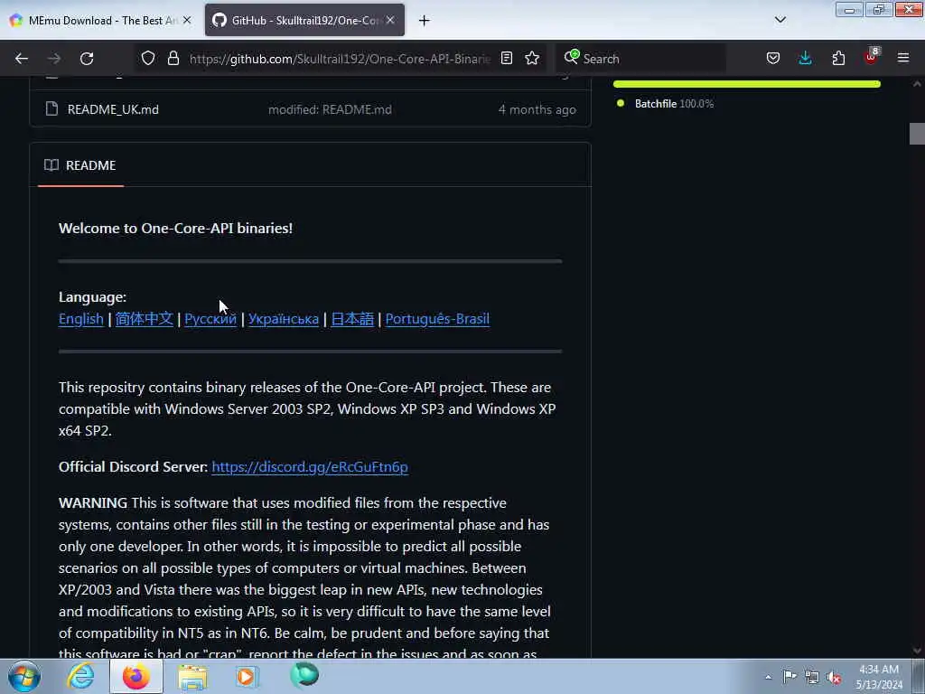This screenshot has width=925, height=694.
Task: Click the scrollbar down arrow
Action: tap(917, 651)
